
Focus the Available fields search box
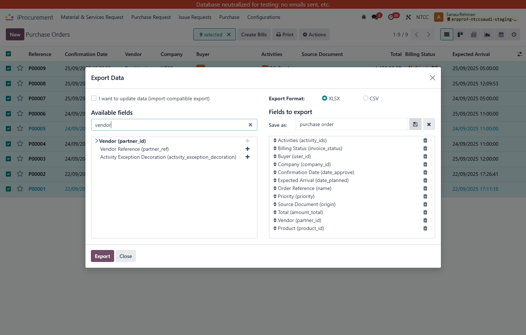(x=174, y=125)
